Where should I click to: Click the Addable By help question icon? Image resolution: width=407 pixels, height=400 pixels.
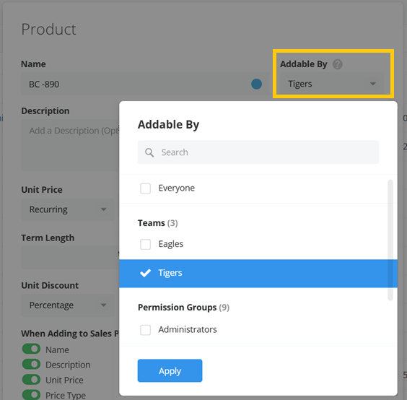(338, 64)
